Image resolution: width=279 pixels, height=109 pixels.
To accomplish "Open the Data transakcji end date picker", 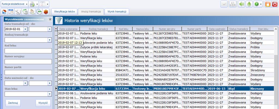I will [x=50, y=29].
